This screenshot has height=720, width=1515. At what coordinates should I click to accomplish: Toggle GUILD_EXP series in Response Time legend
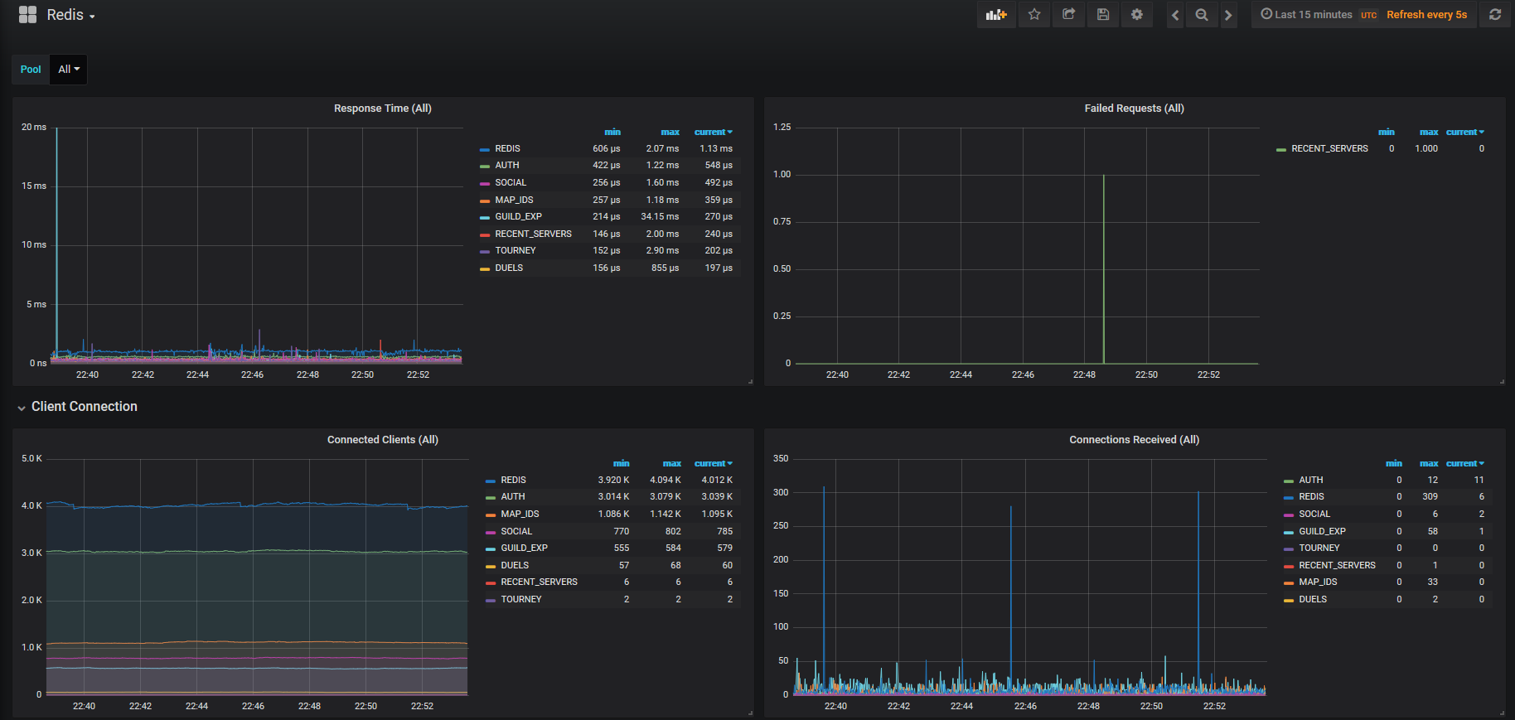pos(518,217)
